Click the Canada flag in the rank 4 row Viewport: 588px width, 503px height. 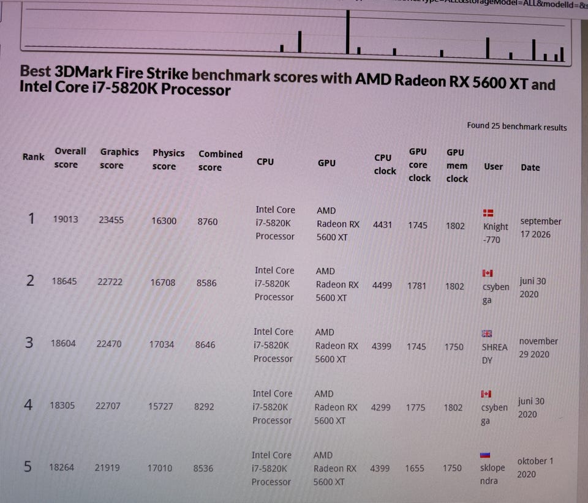point(486,393)
